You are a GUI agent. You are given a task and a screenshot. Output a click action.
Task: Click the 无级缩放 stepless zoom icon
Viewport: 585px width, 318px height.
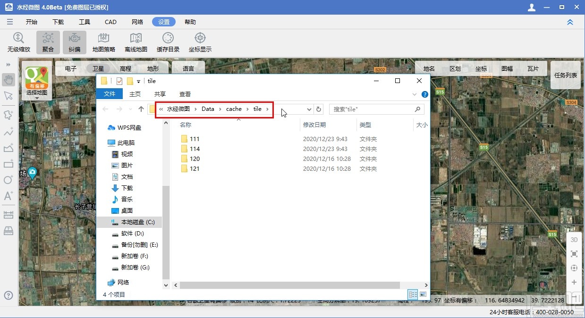(x=18, y=42)
